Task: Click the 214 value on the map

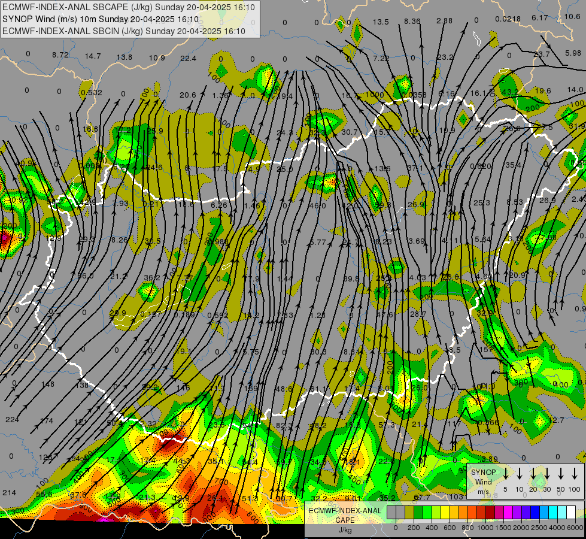Action: 10,493
